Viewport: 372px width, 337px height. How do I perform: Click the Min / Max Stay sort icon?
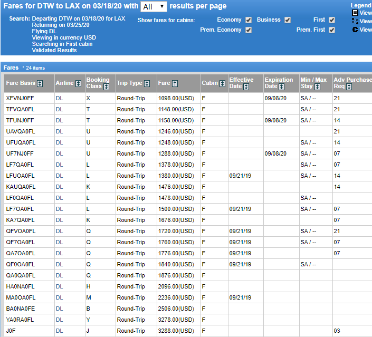coord(317,87)
